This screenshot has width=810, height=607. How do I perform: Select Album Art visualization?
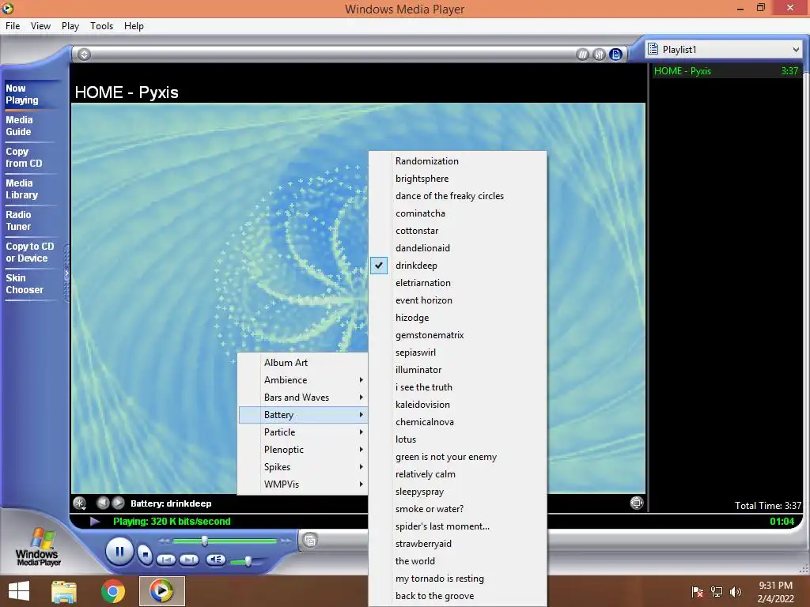tap(303, 362)
